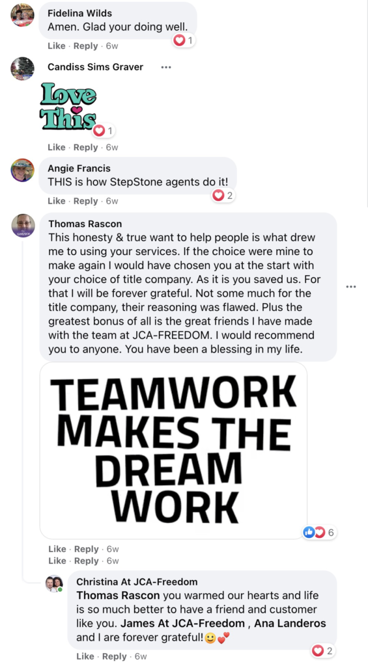This screenshot has height=666, width=368.
Task: View heart reaction on Love This sticker
Action: 104,131
